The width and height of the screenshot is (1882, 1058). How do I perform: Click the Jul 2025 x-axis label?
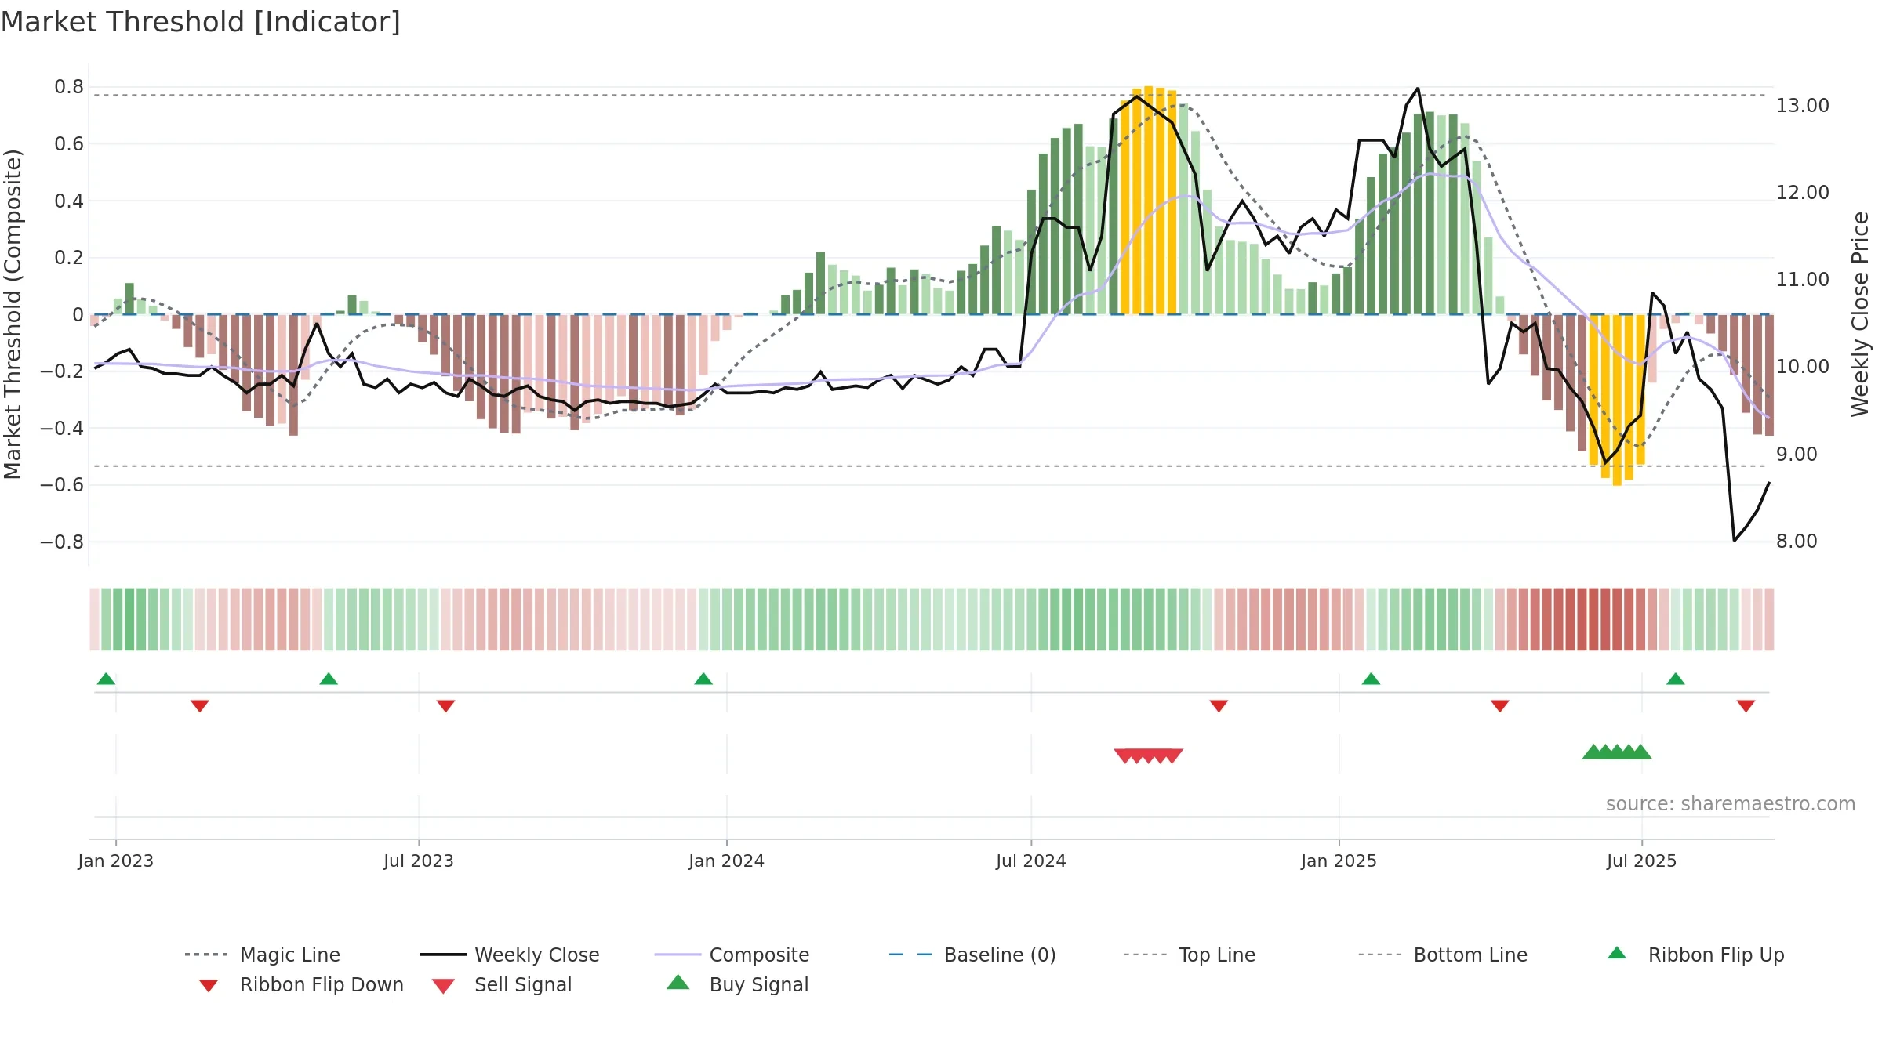[1642, 861]
